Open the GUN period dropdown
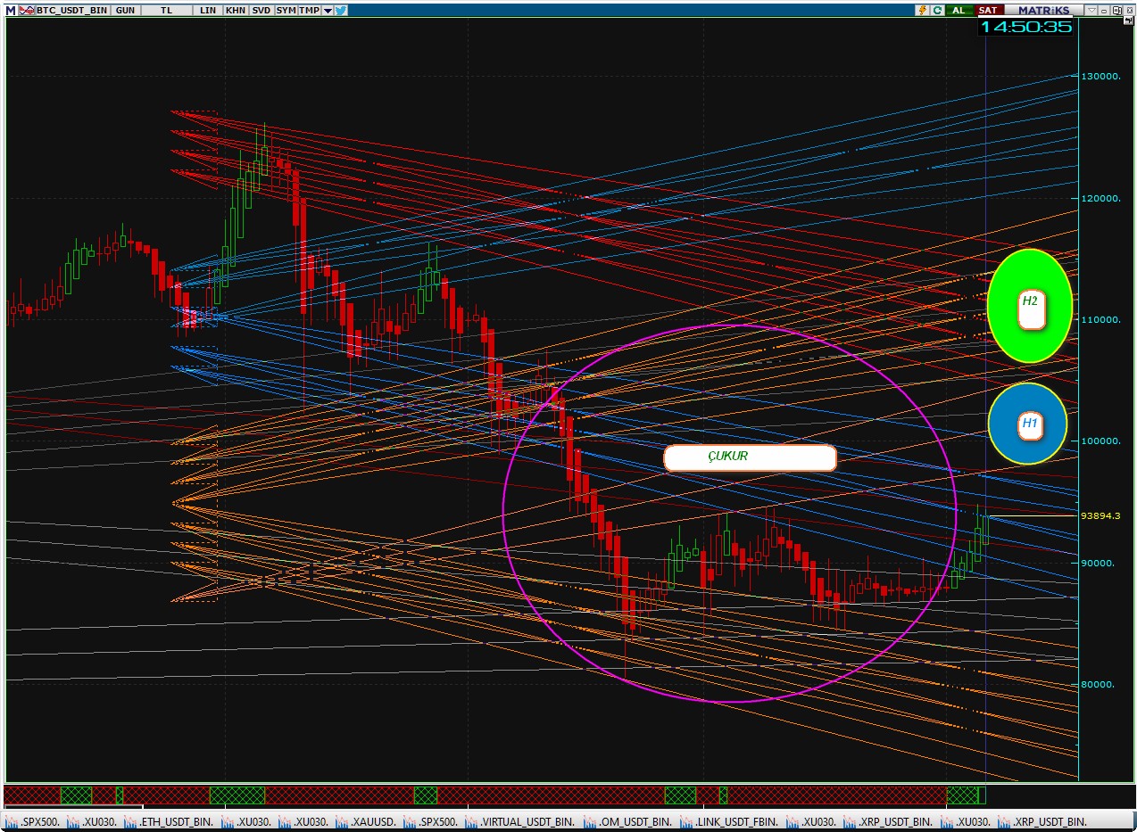Screen dimensions: 1137x832 [x=126, y=10]
